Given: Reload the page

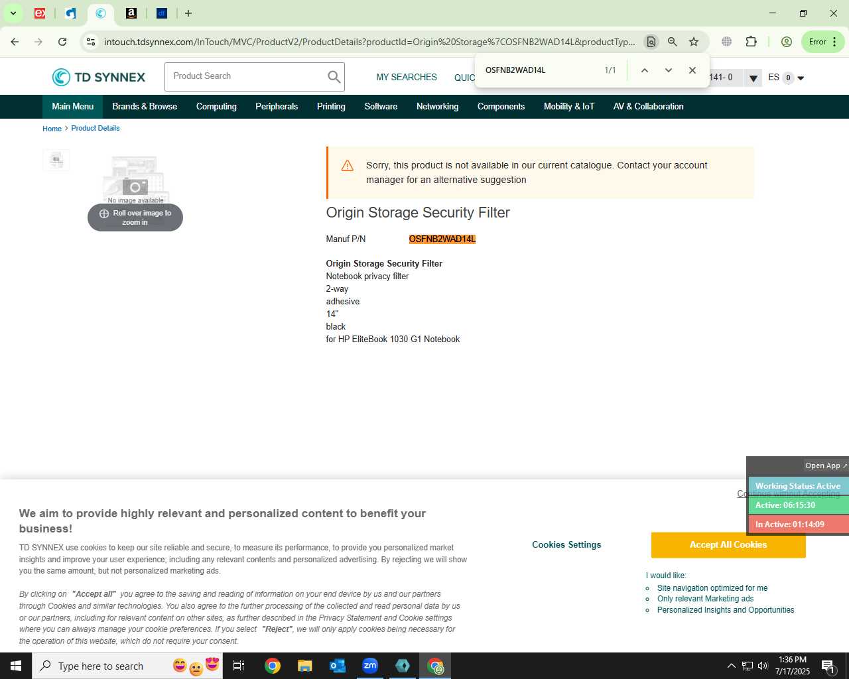Looking at the screenshot, I should coord(62,42).
